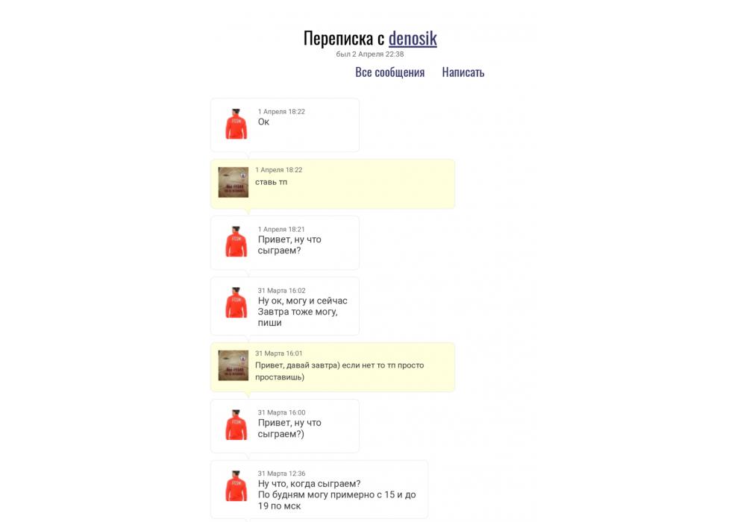Open avatar beside Ну что, когда сыграем
Image resolution: width=746 pixels, height=522 pixels.
click(x=236, y=486)
